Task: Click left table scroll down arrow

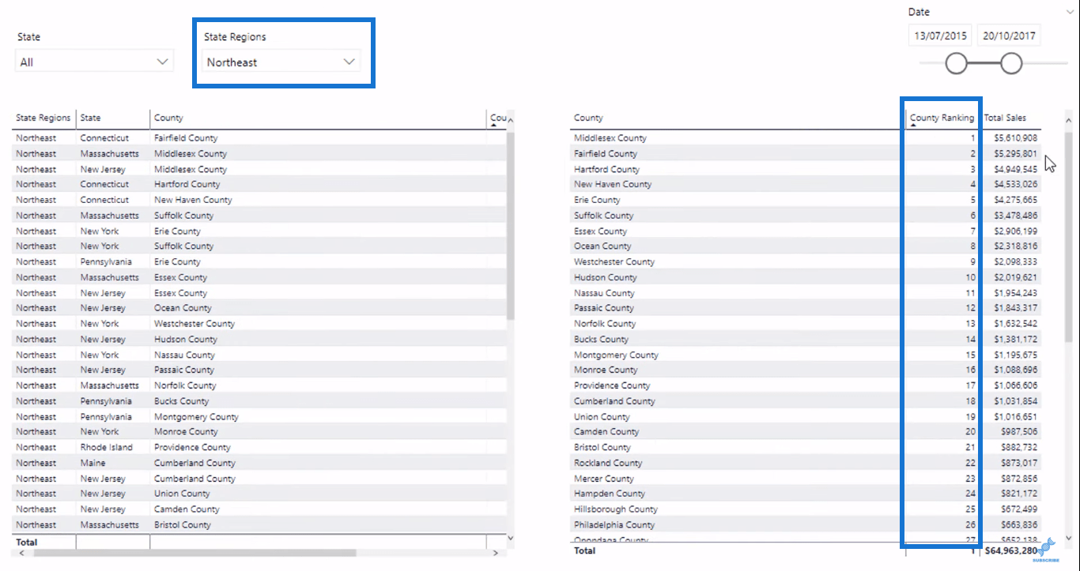Action: [511, 537]
